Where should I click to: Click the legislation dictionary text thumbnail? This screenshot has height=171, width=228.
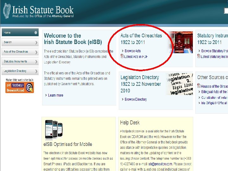click(x=179, y=84)
